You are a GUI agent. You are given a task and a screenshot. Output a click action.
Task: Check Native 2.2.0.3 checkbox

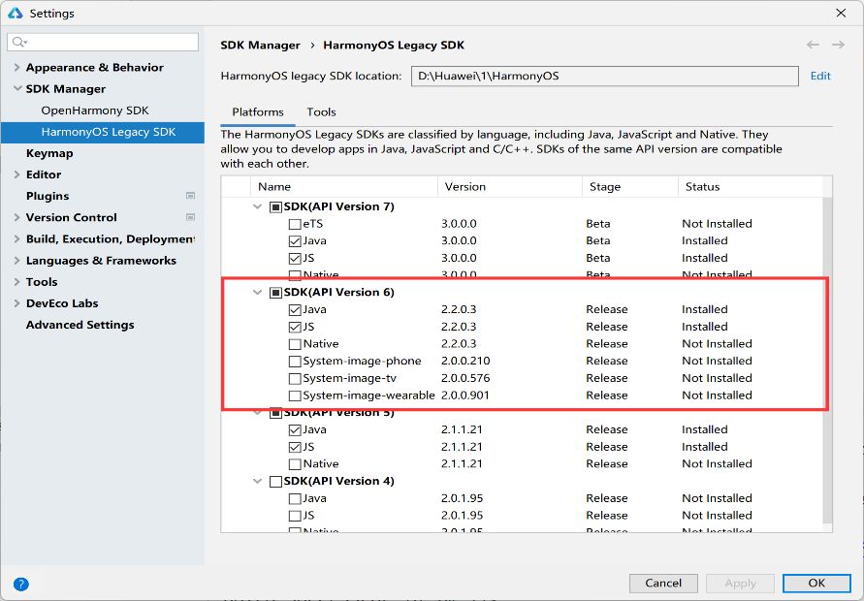coord(295,344)
